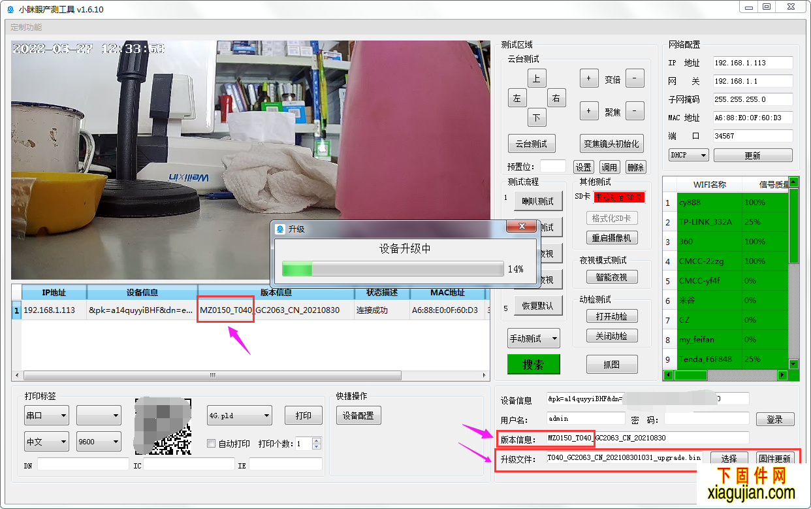Open the 定制功能 menu
811x509 pixels.
tap(26, 27)
